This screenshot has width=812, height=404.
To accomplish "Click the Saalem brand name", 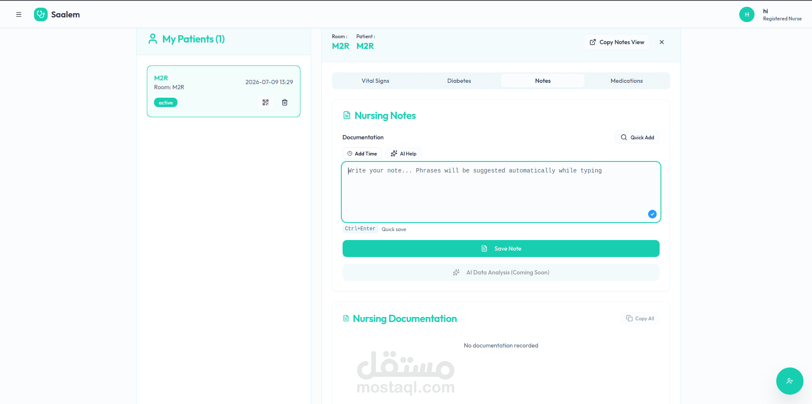I will tap(66, 14).
